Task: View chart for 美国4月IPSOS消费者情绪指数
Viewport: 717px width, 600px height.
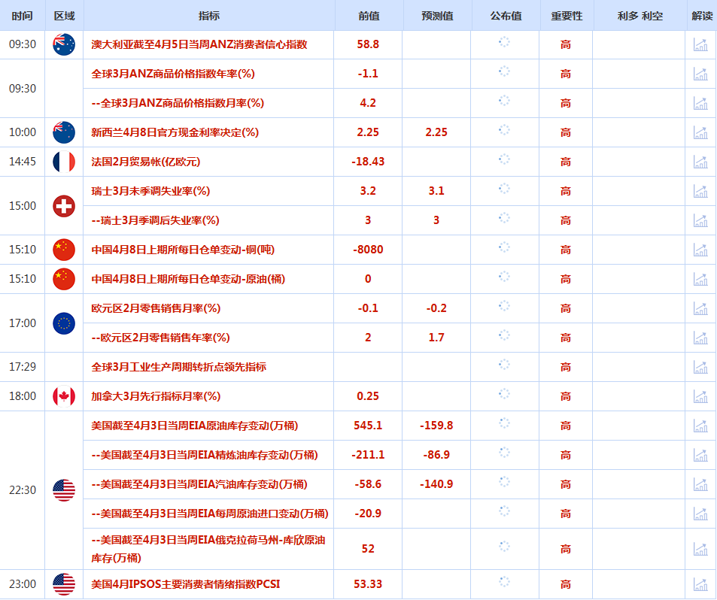Action: coord(700,584)
